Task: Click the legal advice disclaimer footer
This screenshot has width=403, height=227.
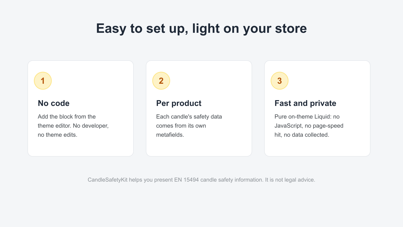Action: point(201,180)
